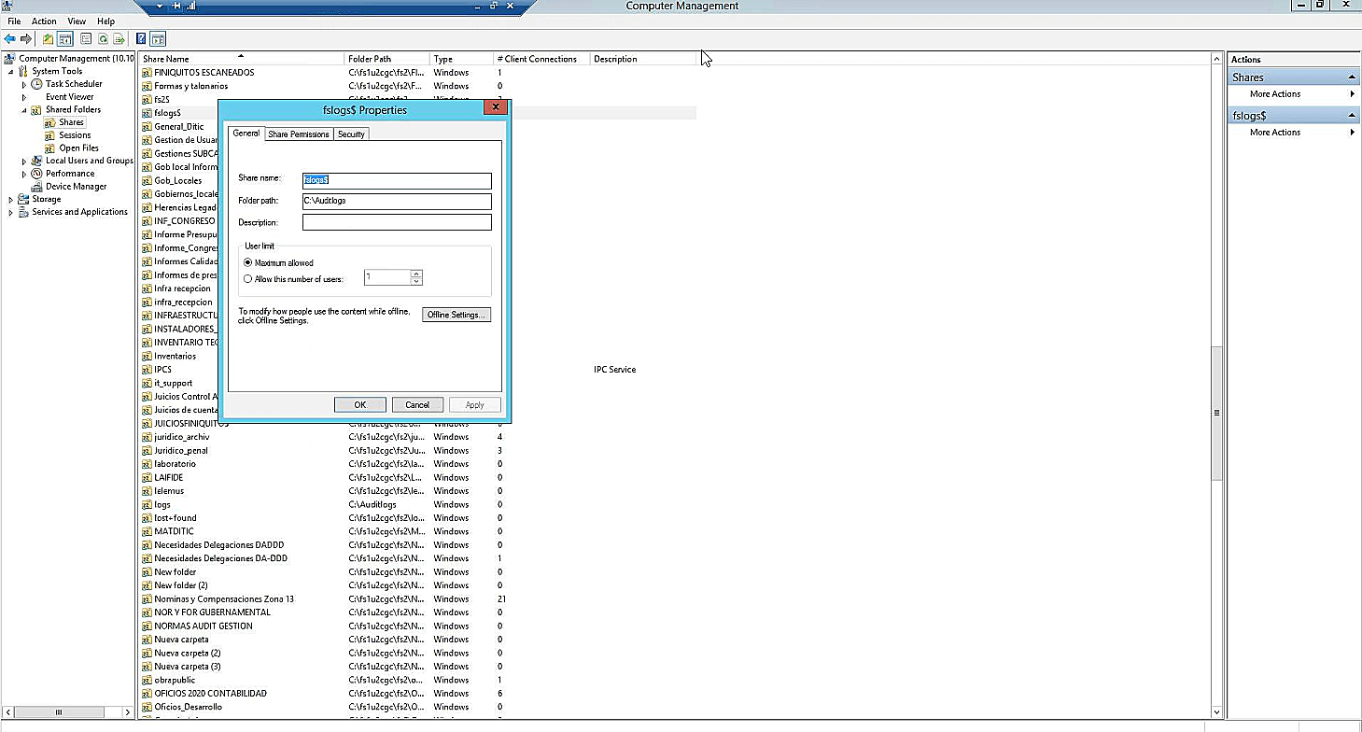Open the Action menu

tap(44, 21)
